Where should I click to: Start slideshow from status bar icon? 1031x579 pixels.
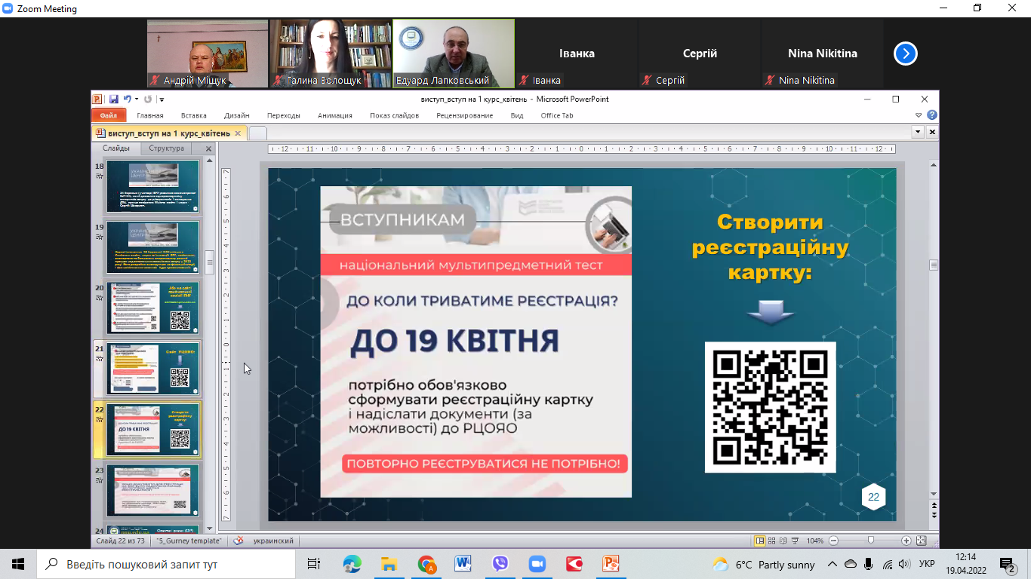point(794,541)
